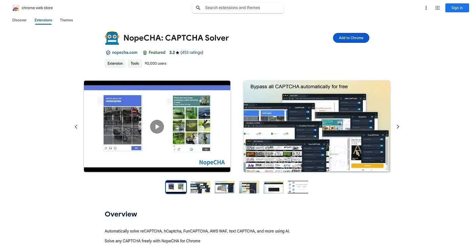Screen dimensions: 474x246
Task: Open the nopecha.com publisher link
Action: [x=125, y=53]
